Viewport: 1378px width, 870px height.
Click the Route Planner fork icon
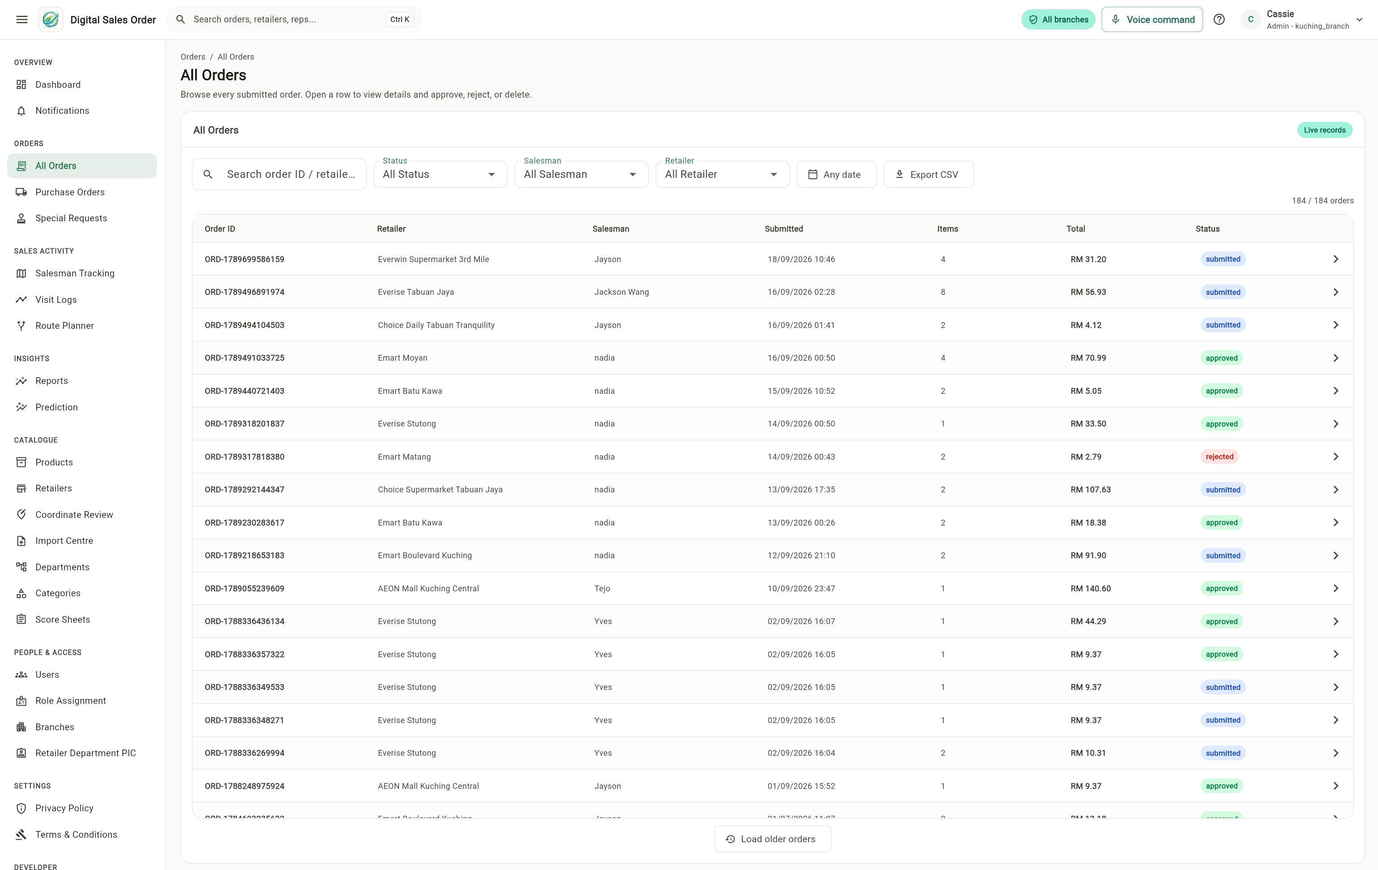[x=21, y=326]
